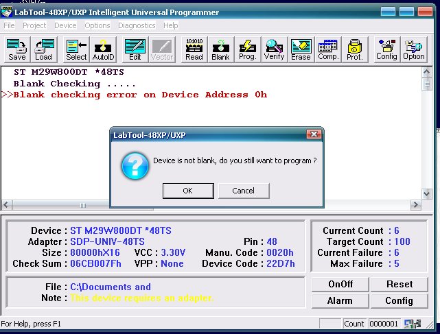Click the OnOff button
Screen dimensions: 440x334
pyautogui.click(x=340, y=285)
